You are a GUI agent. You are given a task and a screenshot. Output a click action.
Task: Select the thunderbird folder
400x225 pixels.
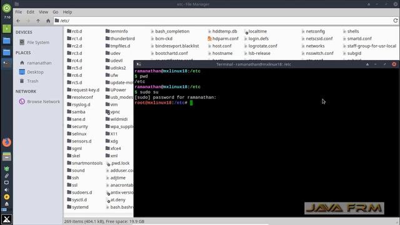pos(120,39)
